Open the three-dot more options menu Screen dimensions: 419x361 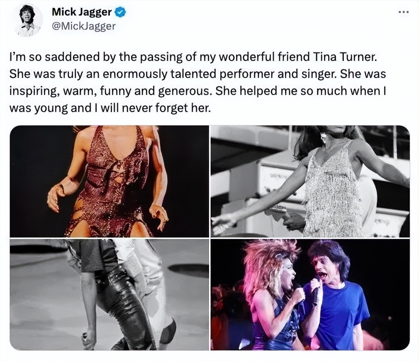(403, 13)
